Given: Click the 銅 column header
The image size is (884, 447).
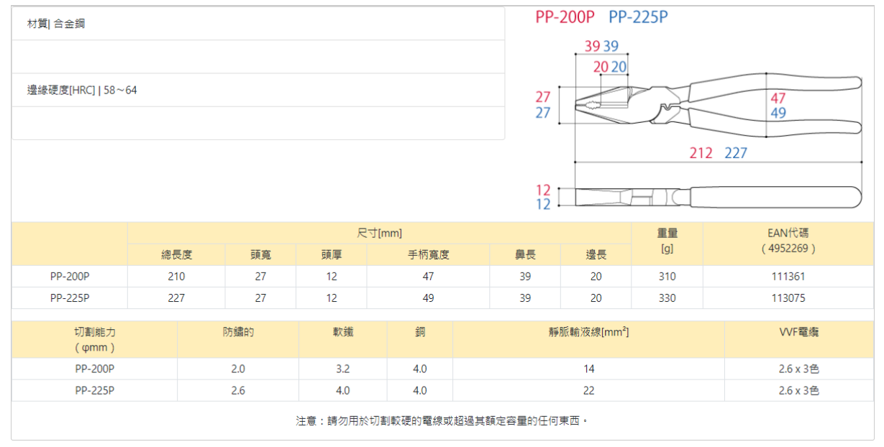Looking at the screenshot, I should pos(420,339).
